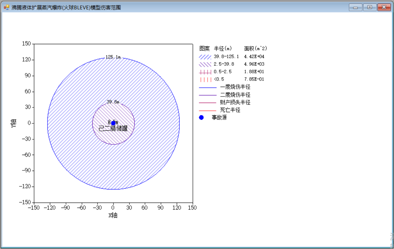Viewport: 394px width, 249px height.
Task: Click the 90 tick label on the X axis
Action: pos(160,208)
